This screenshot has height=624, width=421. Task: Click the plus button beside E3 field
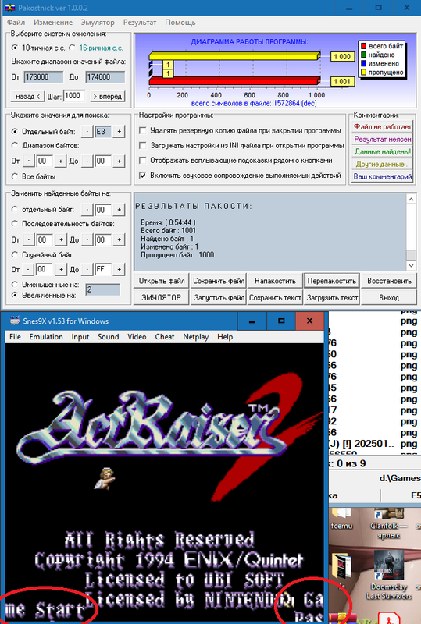pyautogui.click(x=119, y=131)
